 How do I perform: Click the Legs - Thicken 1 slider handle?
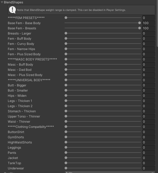[x=66, y=101]
